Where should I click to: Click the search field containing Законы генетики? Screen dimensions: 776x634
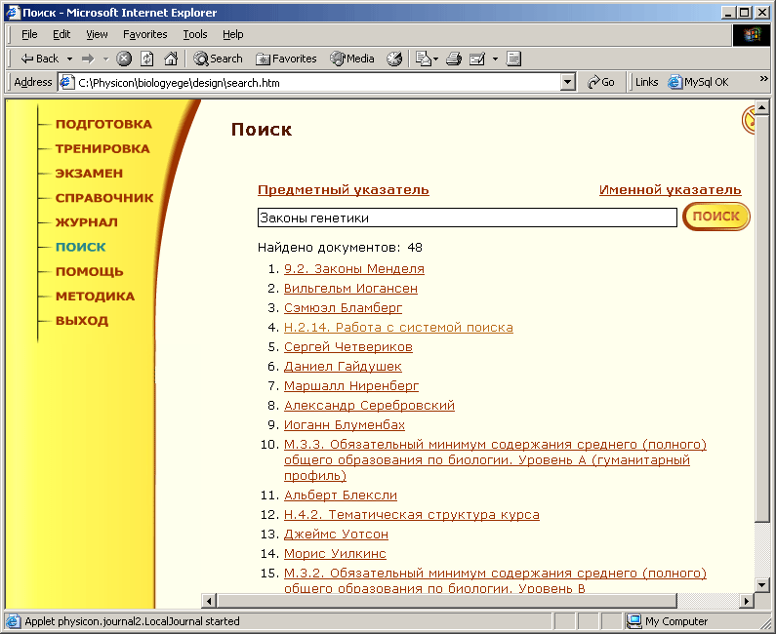468,218
